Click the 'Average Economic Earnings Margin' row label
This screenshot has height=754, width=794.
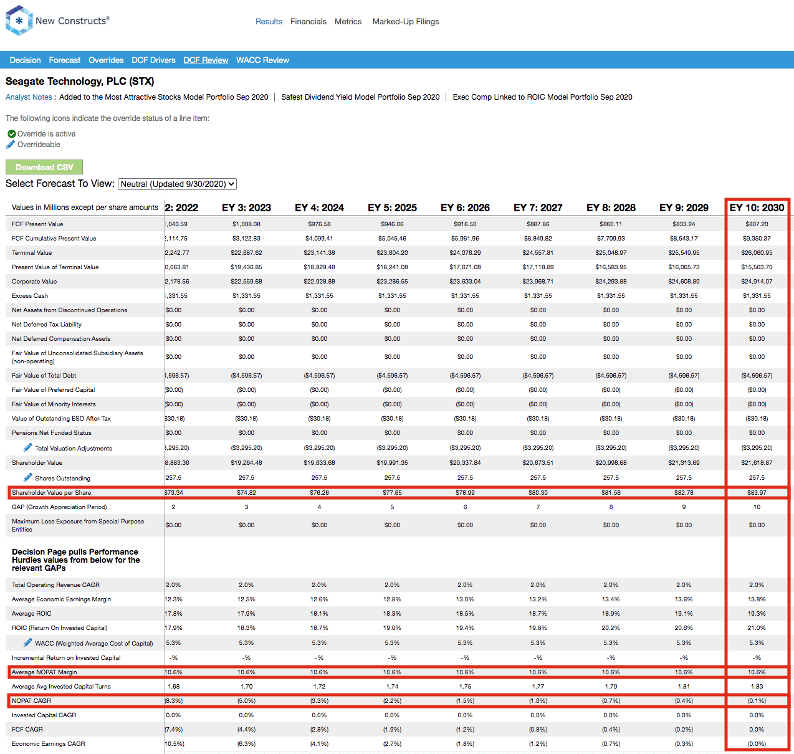tap(61, 599)
